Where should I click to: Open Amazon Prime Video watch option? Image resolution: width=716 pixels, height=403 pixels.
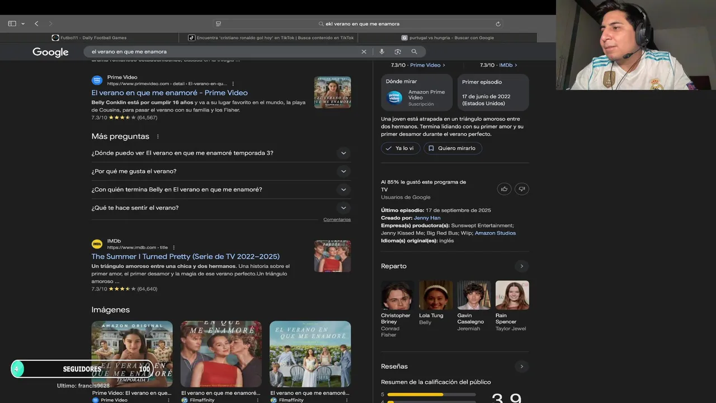pyautogui.click(x=417, y=92)
